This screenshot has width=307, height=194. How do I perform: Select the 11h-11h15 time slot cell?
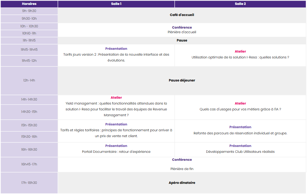[x=29, y=40]
